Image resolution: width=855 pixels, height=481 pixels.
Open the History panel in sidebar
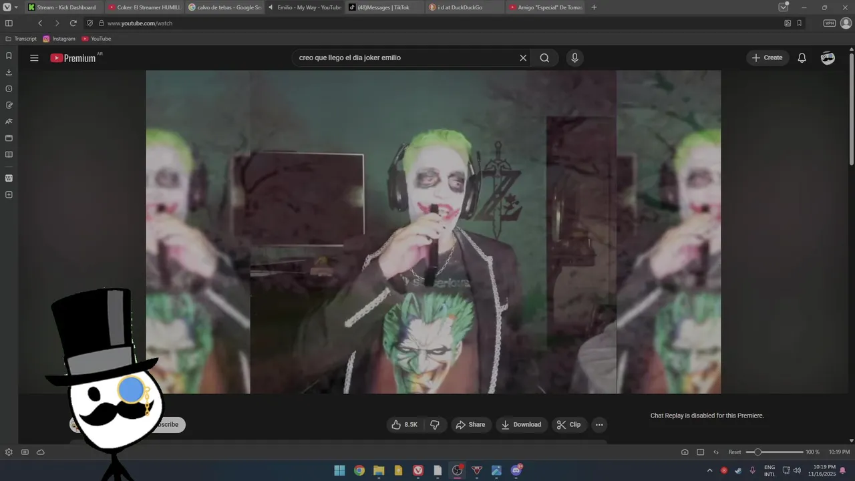[9, 89]
